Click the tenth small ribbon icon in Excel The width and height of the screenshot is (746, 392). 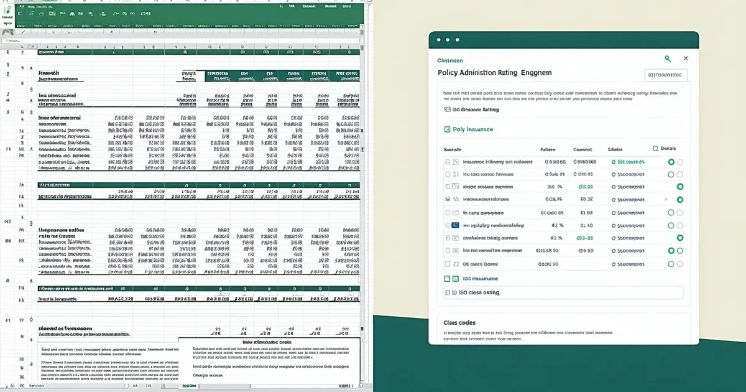coord(116,14)
